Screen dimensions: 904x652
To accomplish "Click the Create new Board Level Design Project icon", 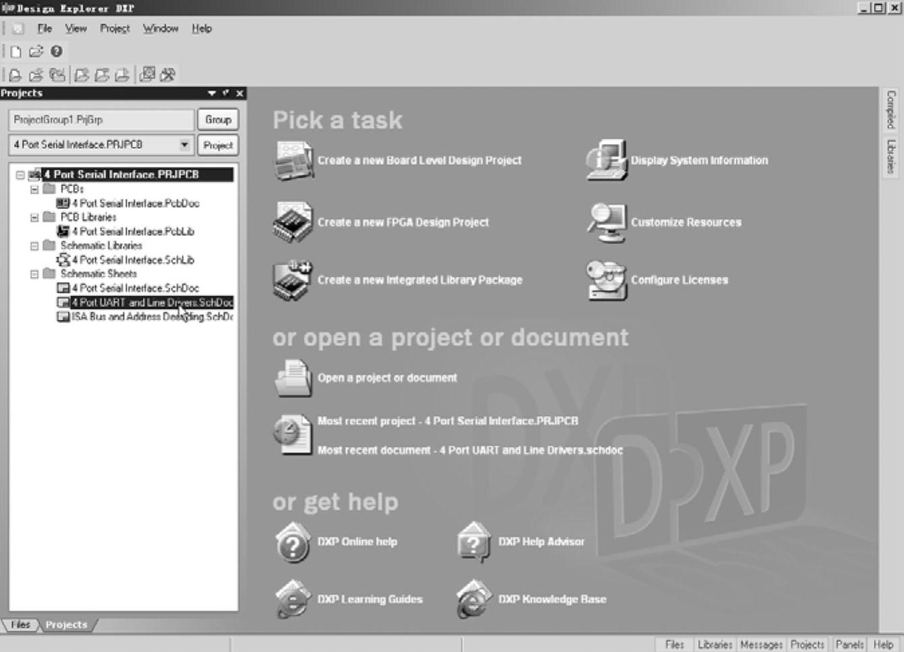I will coord(294,160).
